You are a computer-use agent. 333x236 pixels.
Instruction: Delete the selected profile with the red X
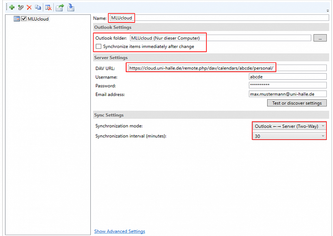pos(29,8)
